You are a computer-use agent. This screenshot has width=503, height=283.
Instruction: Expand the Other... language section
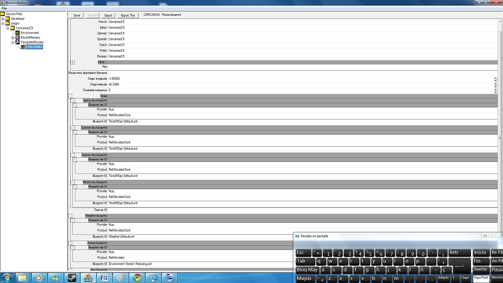72,62
